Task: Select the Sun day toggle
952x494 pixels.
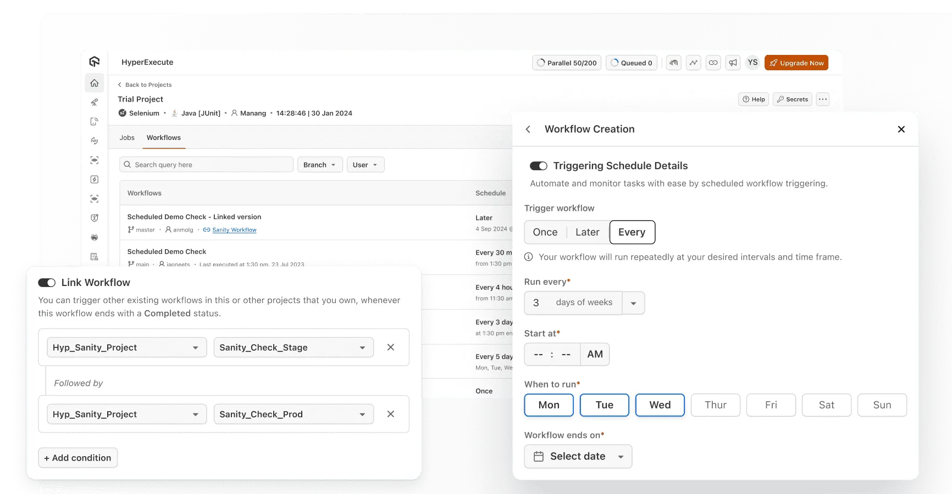Action: click(x=882, y=405)
